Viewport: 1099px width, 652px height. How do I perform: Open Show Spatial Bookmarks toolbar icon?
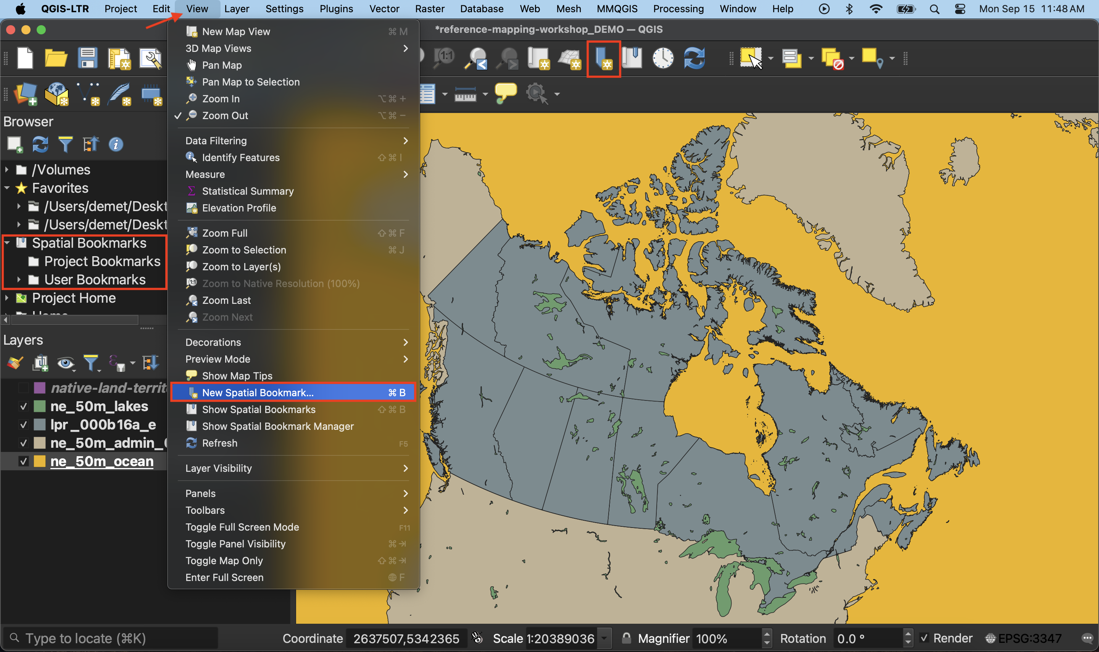pyautogui.click(x=632, y=58)
